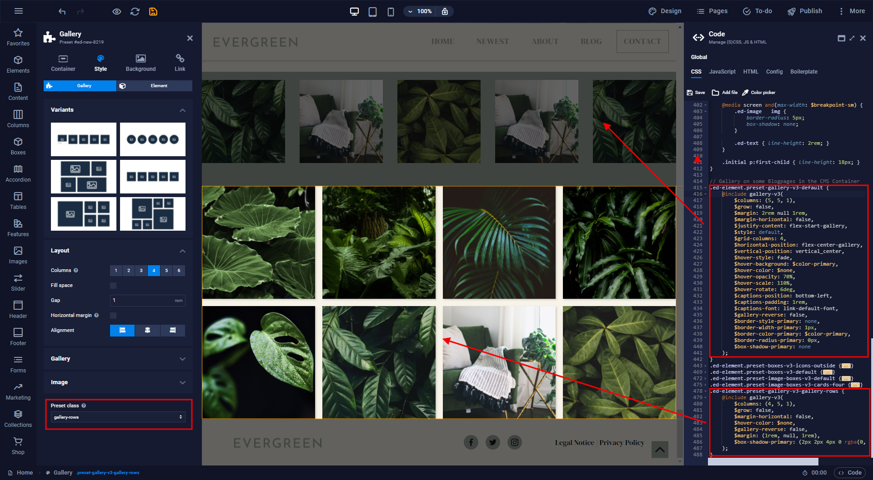873x480 pixels.
Task: Open the zoom level 100% dropdown
Action: coord(420,11)
